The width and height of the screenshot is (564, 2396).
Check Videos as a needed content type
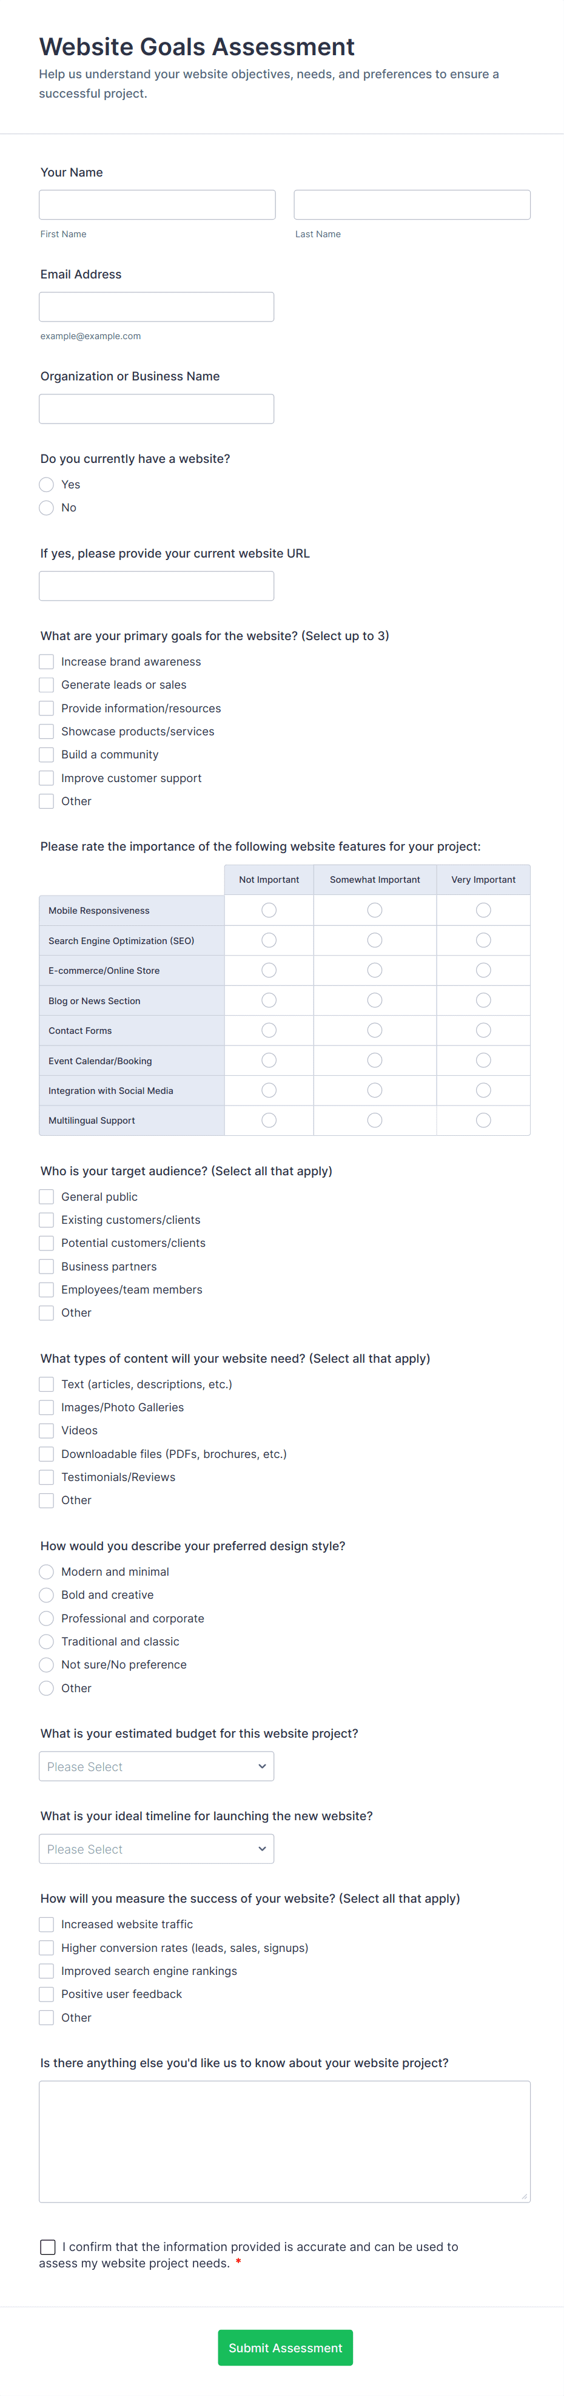[47, 1431]
